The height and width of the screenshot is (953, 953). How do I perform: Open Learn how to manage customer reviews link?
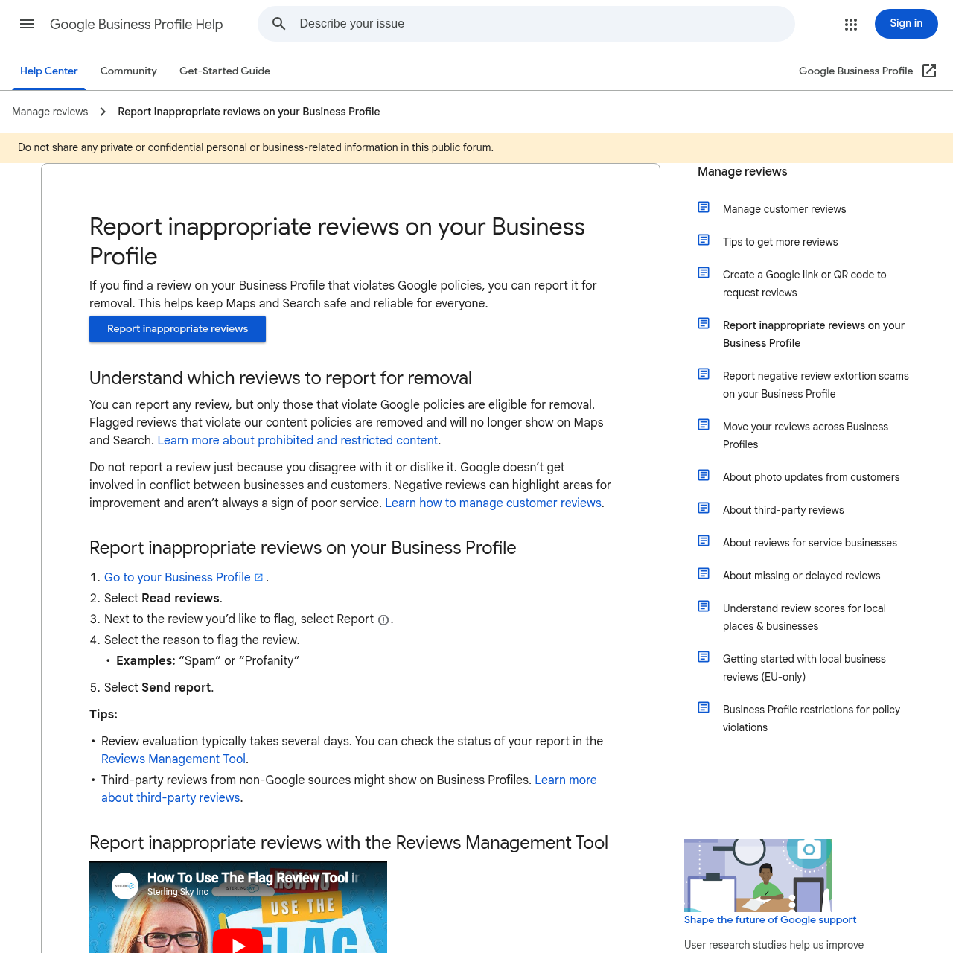coord(493,503)
